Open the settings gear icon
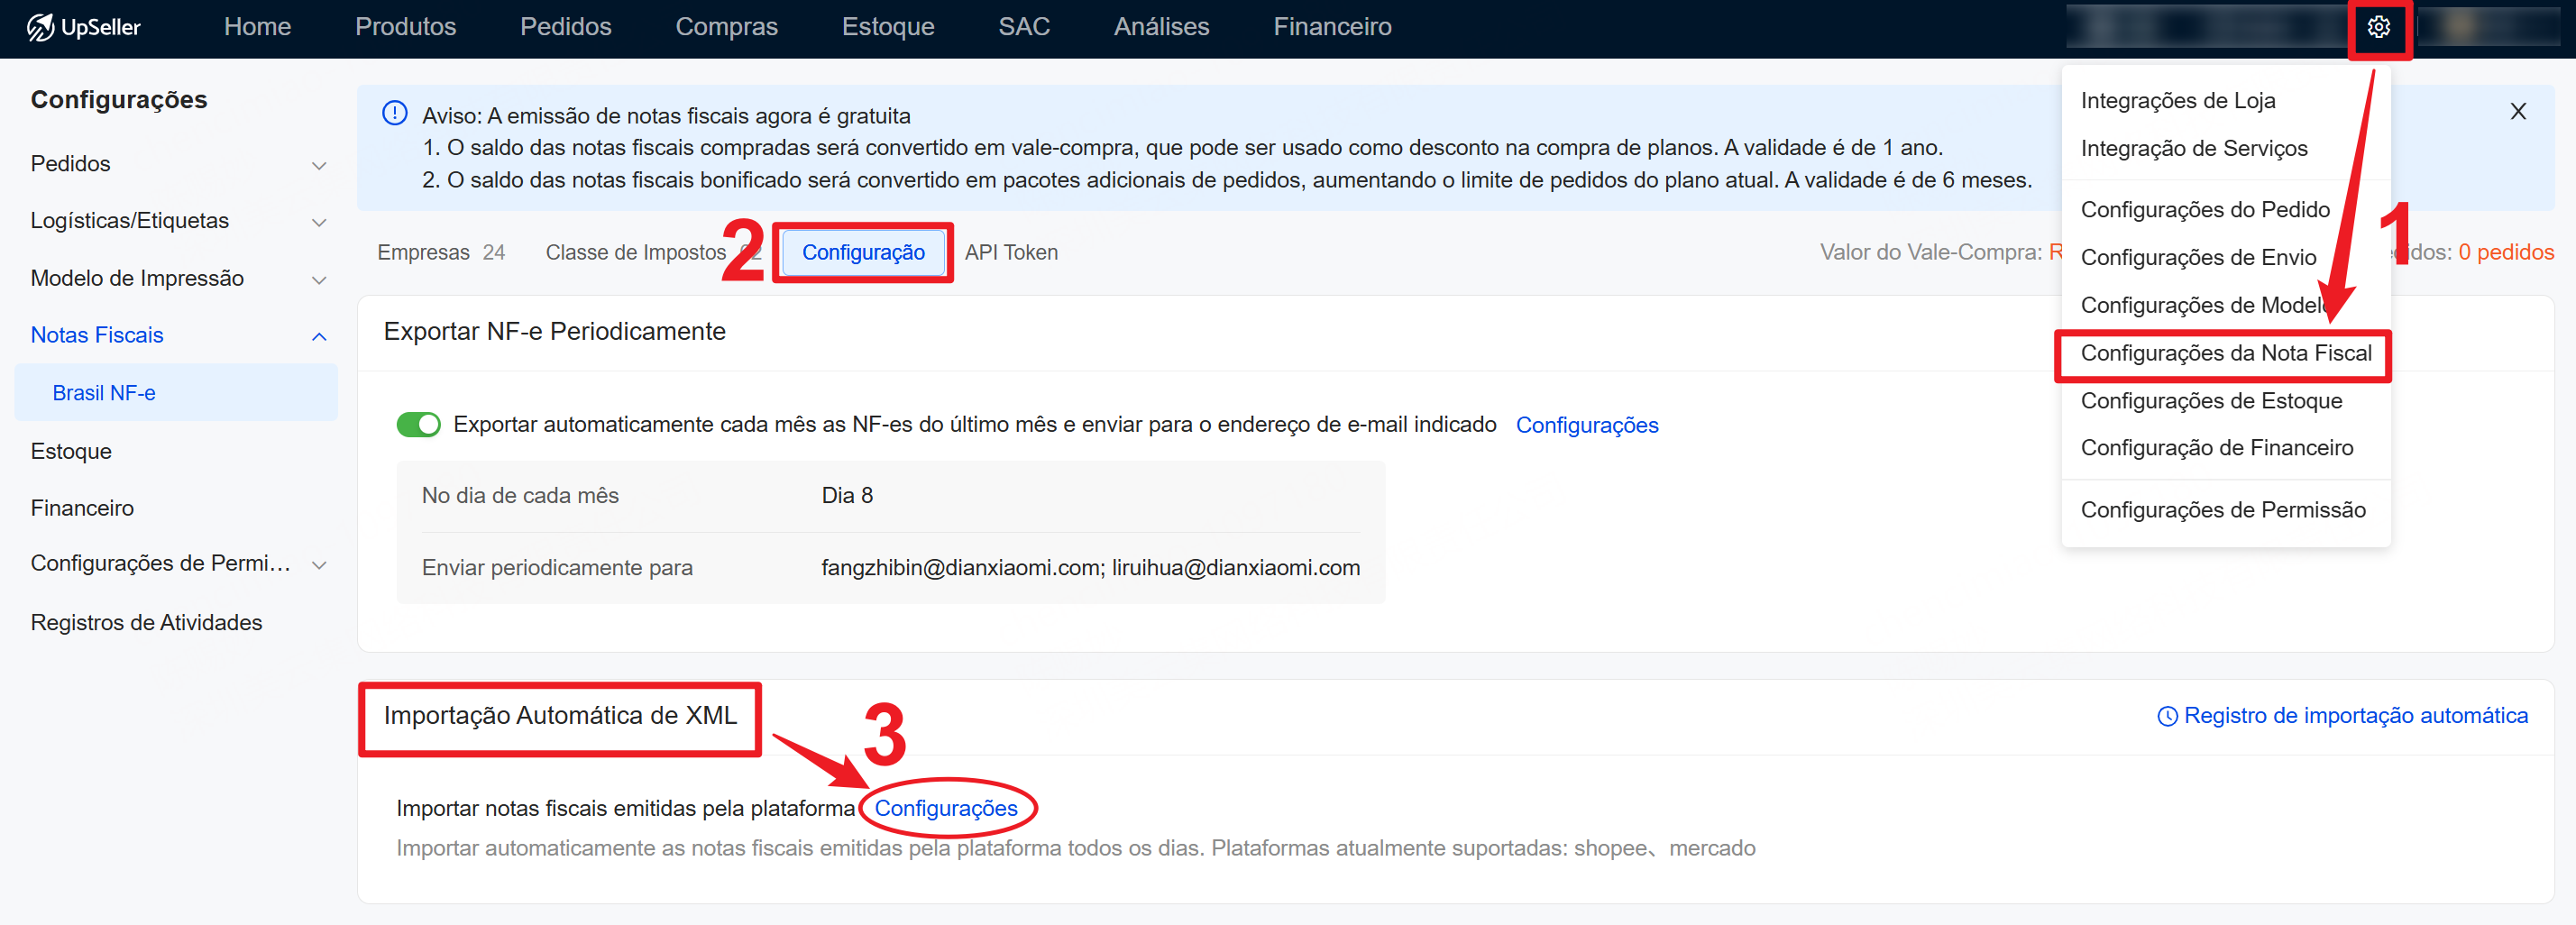The width and height of the screenshot is (2576, 925). pyautogui.click(x=2378, y=27)
